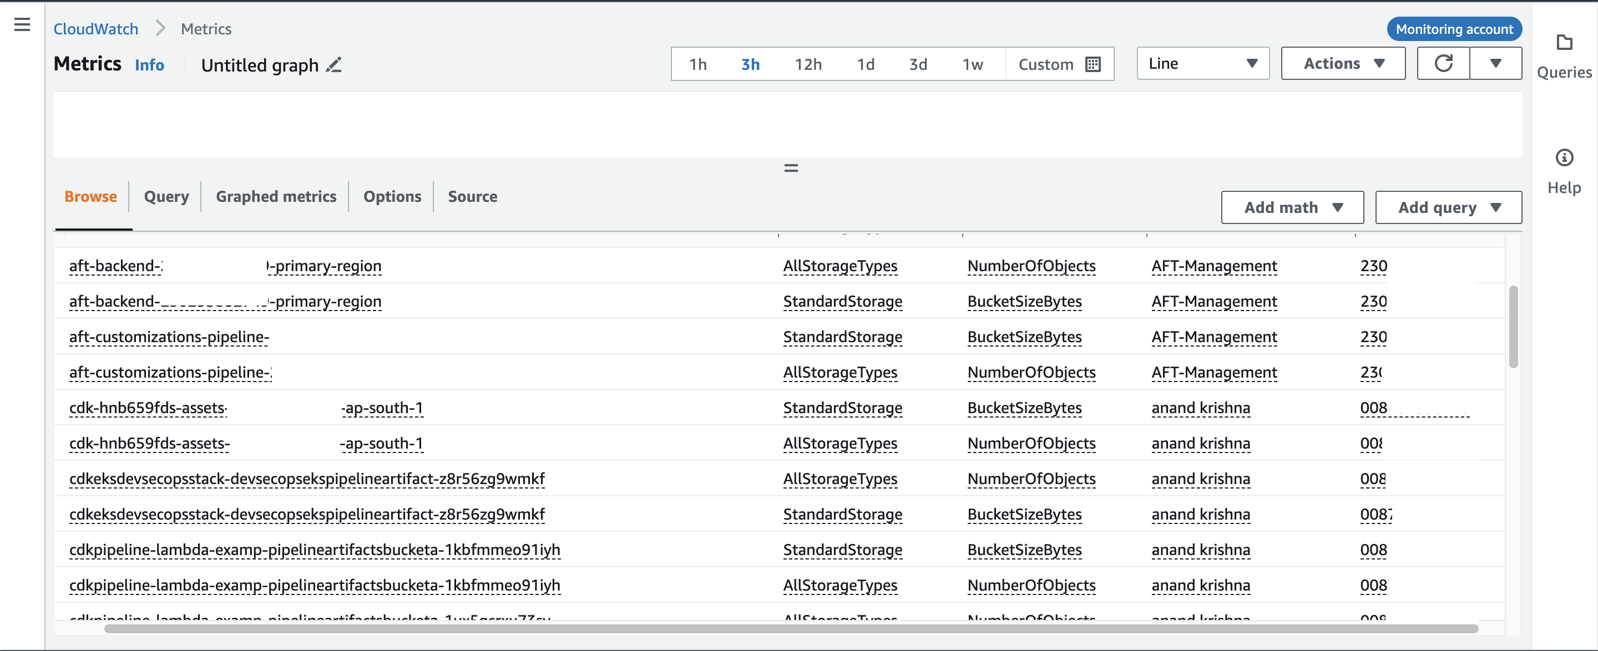Image resolution: width=1598 pixels, height=651 pixels.
Task: Select the 3h time range
Action: [x=750, y=64]
